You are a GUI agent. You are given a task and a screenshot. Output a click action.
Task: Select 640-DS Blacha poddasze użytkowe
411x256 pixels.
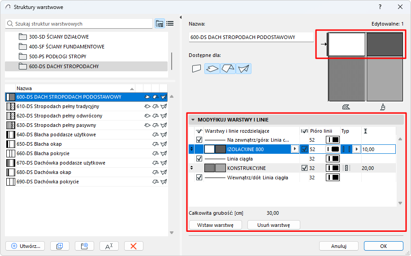click(86, 135)
